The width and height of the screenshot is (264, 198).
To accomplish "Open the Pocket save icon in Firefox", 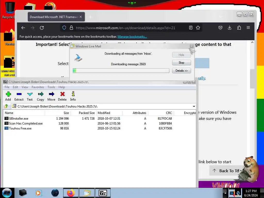I will (220, 28).
